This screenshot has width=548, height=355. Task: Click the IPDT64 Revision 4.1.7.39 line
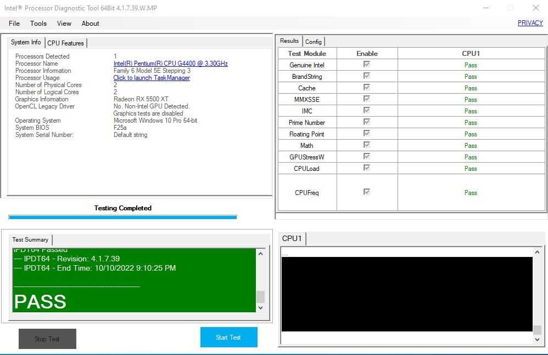(67, 259)
